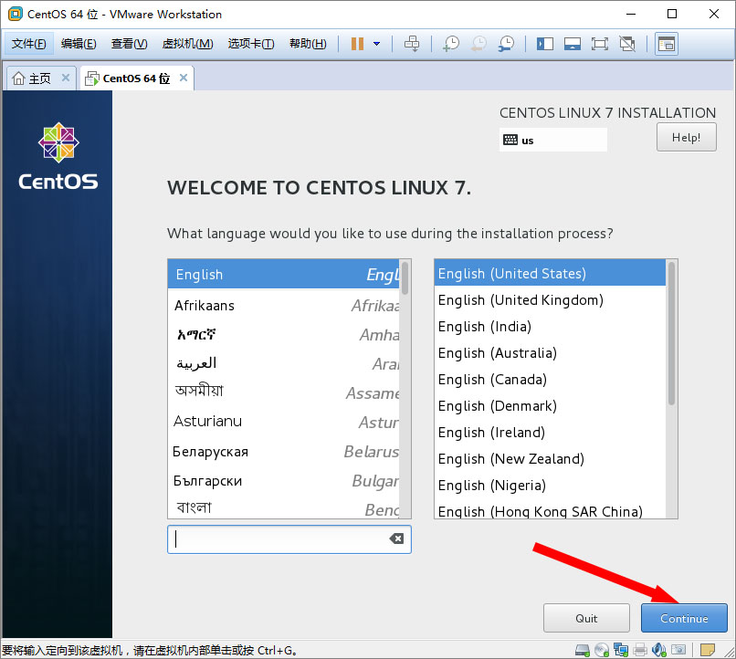Click the language search input field
The width and height of the screenshot is (736, 659).
coord(279,539)
